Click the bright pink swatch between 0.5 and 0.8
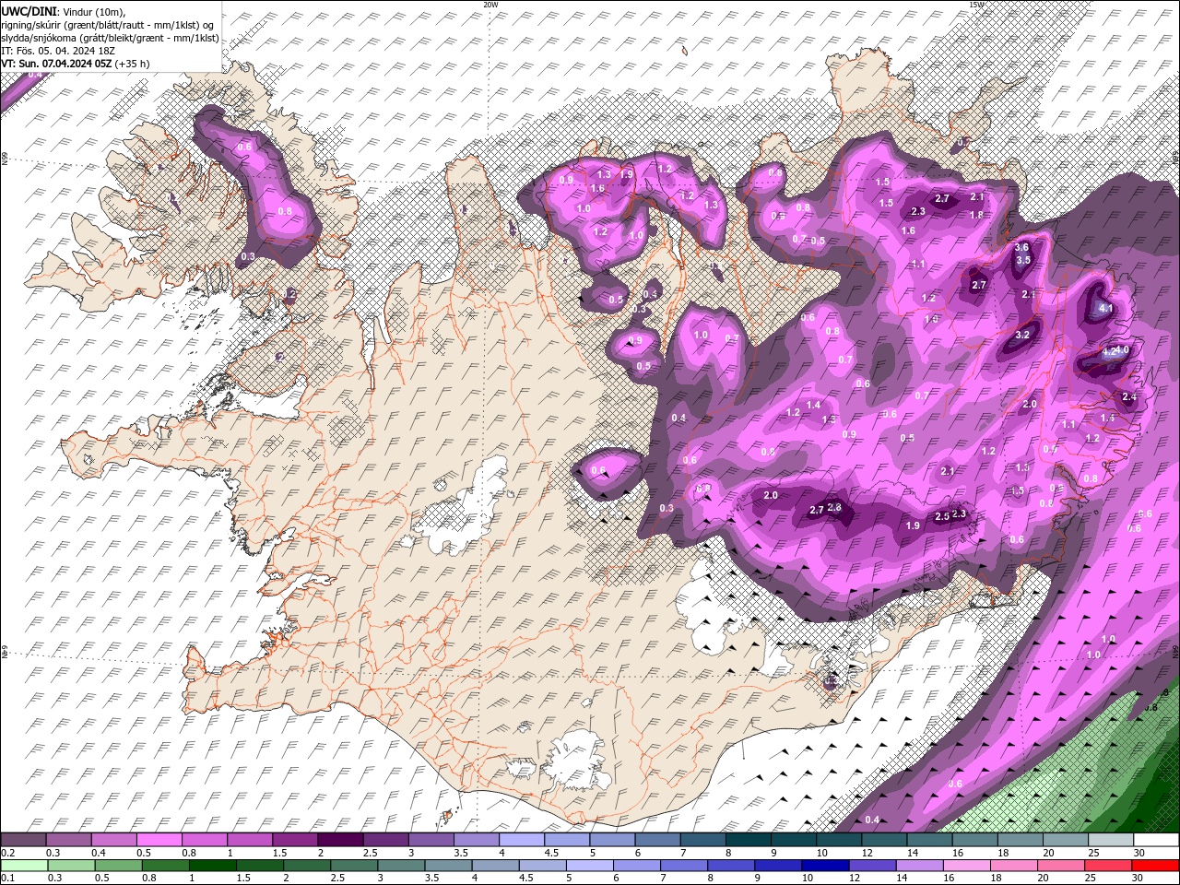The width and height of the screenshot is (1180, 885). pyautogui.click(x=159, y=840)
